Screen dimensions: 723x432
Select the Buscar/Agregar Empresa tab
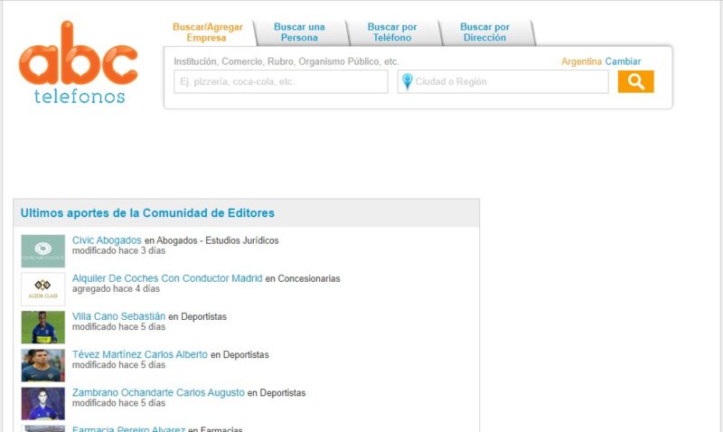tap(208, 33)
